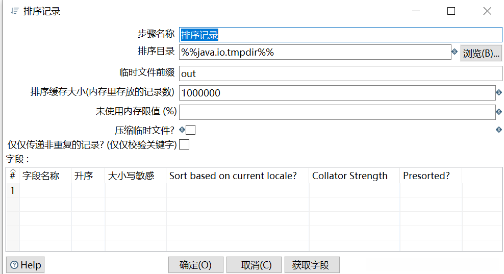
Task: Click the 排序记录 window title bar icon
Action: 14,11
